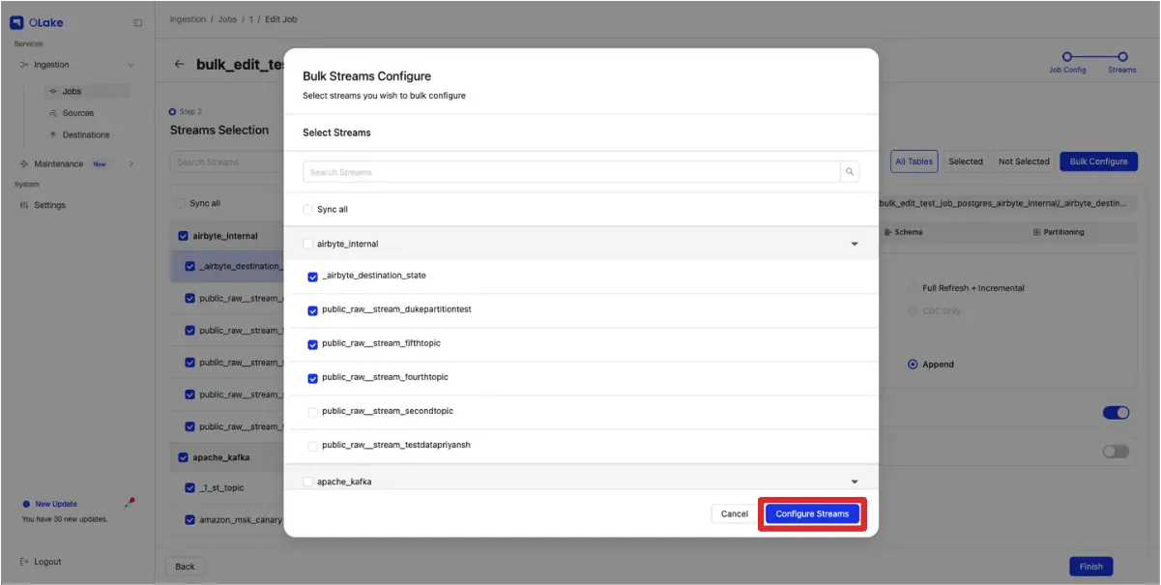Viewport: 1161px width, 585px height.
Task: Turn off the enabled blue toggle switch
Action: click(x=1116, y=413)
